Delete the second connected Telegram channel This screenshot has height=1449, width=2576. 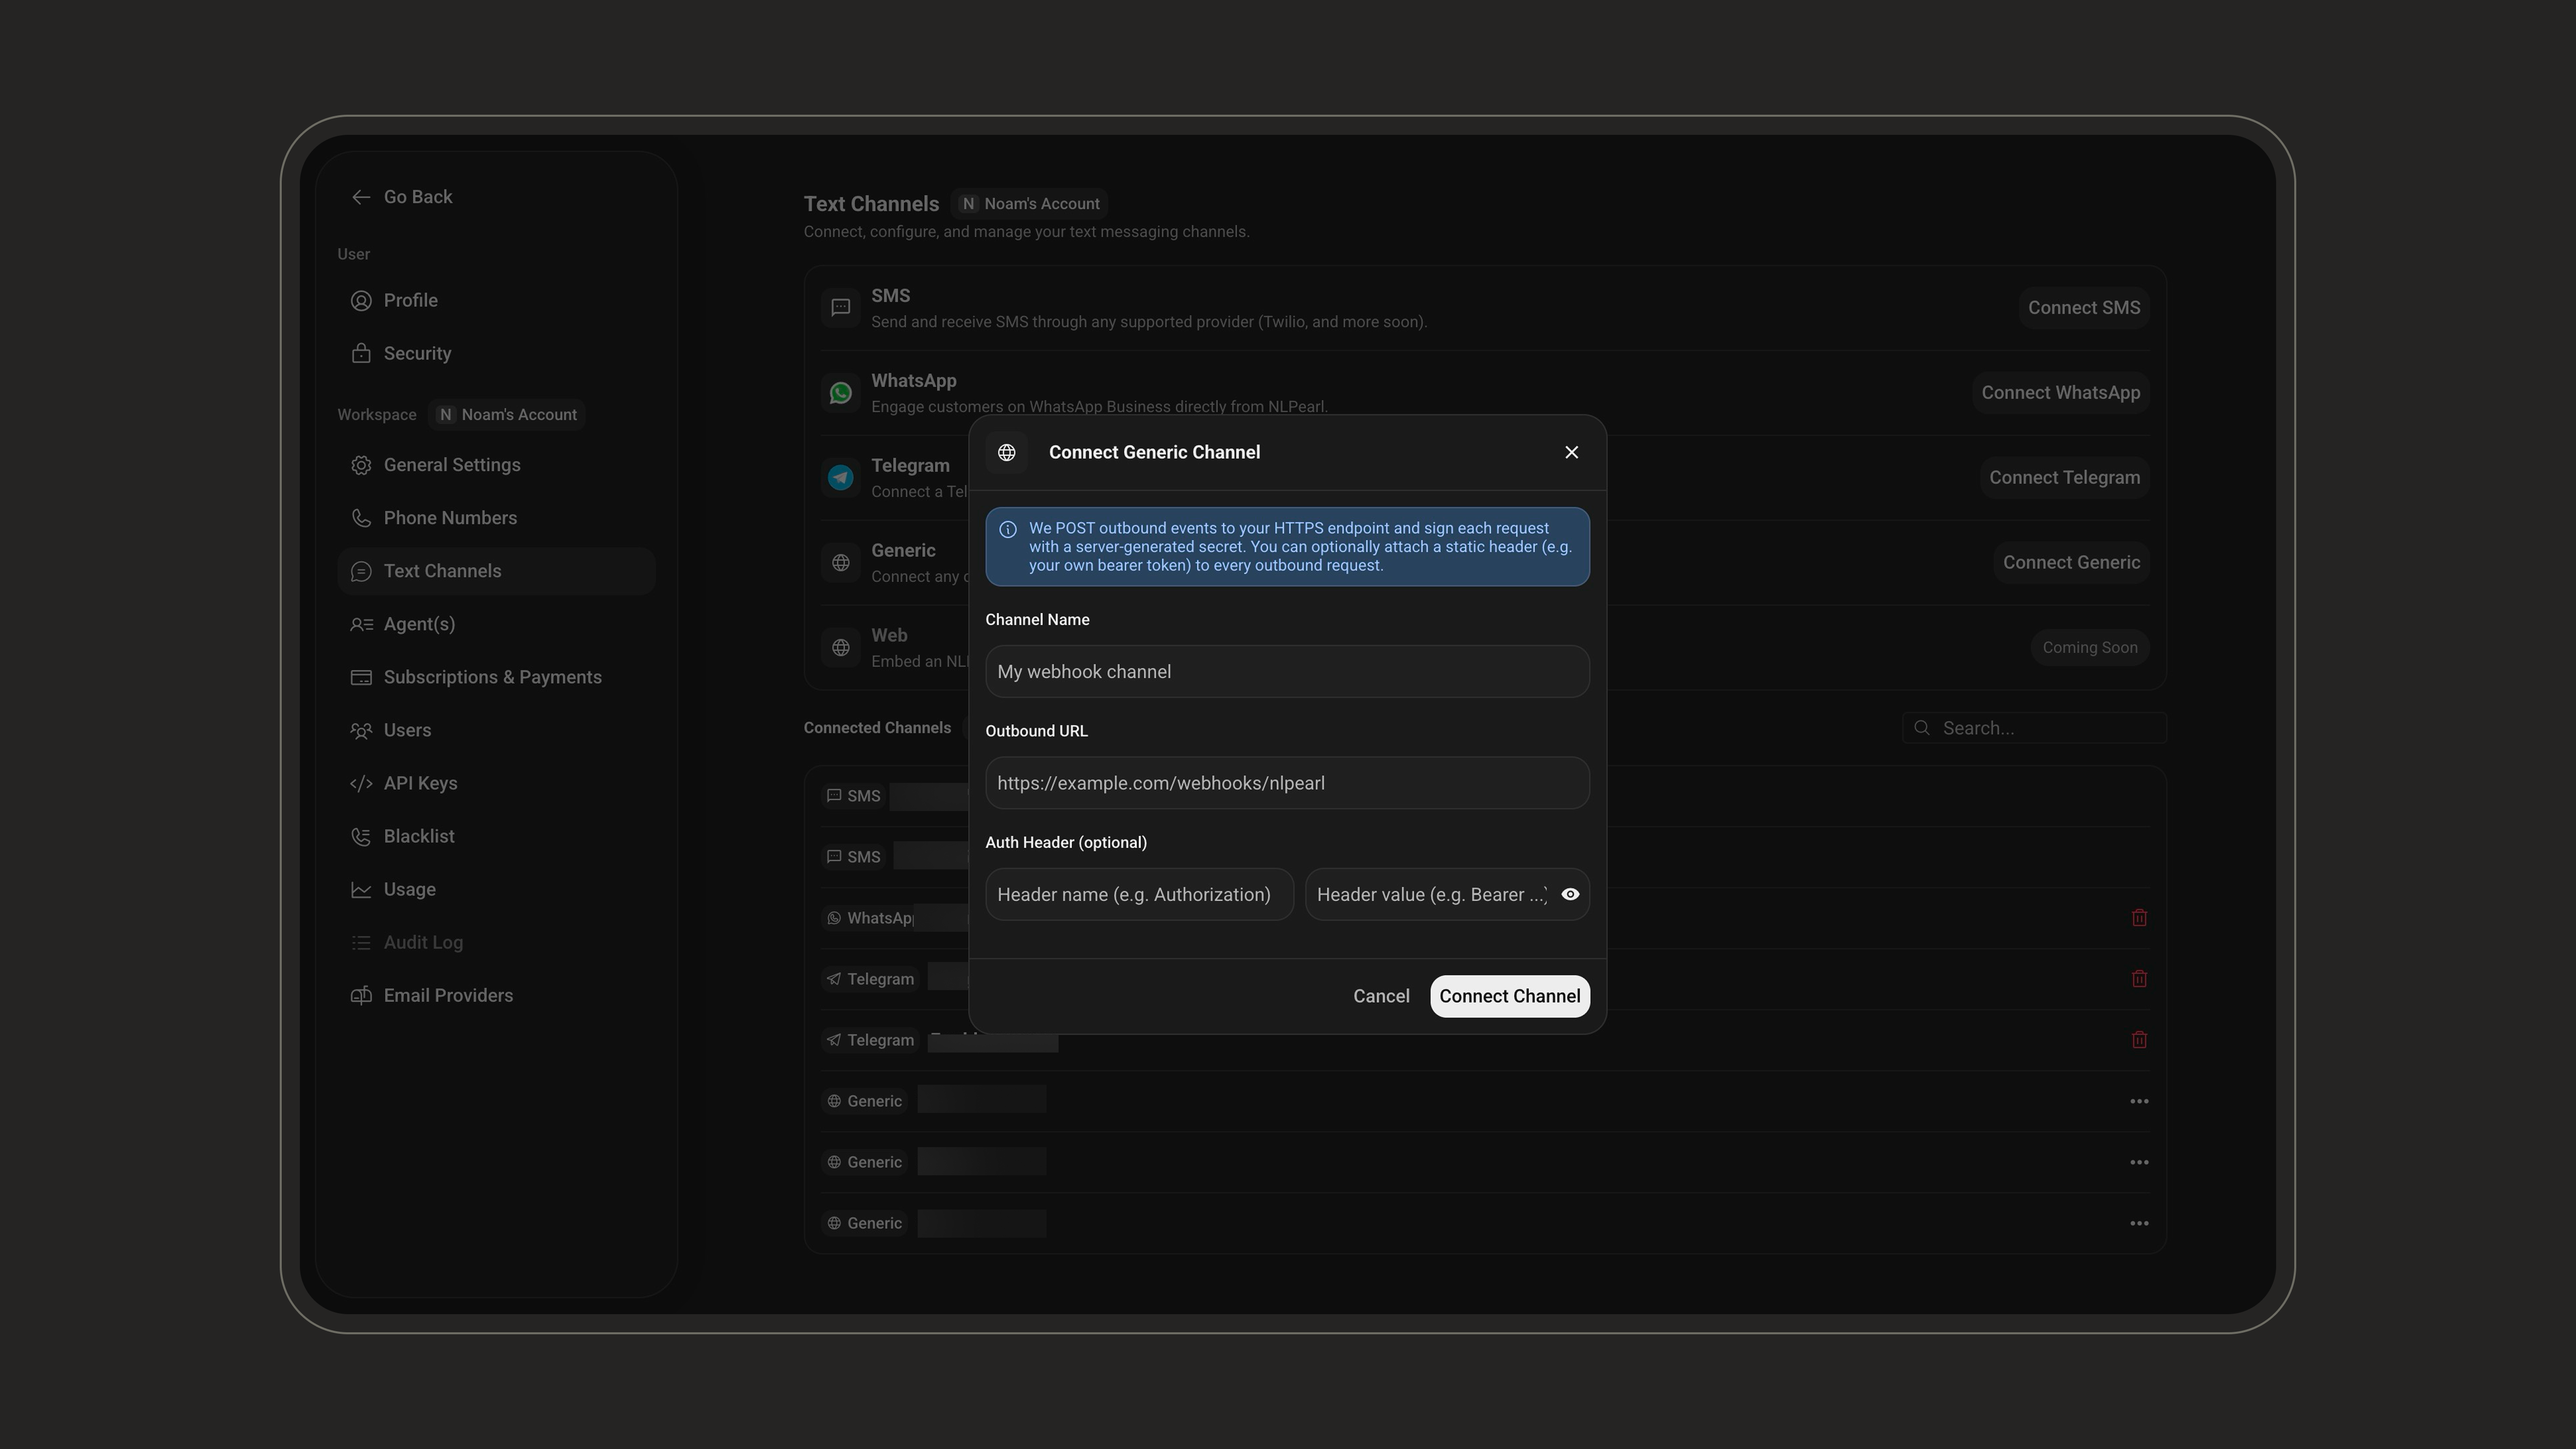coord(2139,1040)
